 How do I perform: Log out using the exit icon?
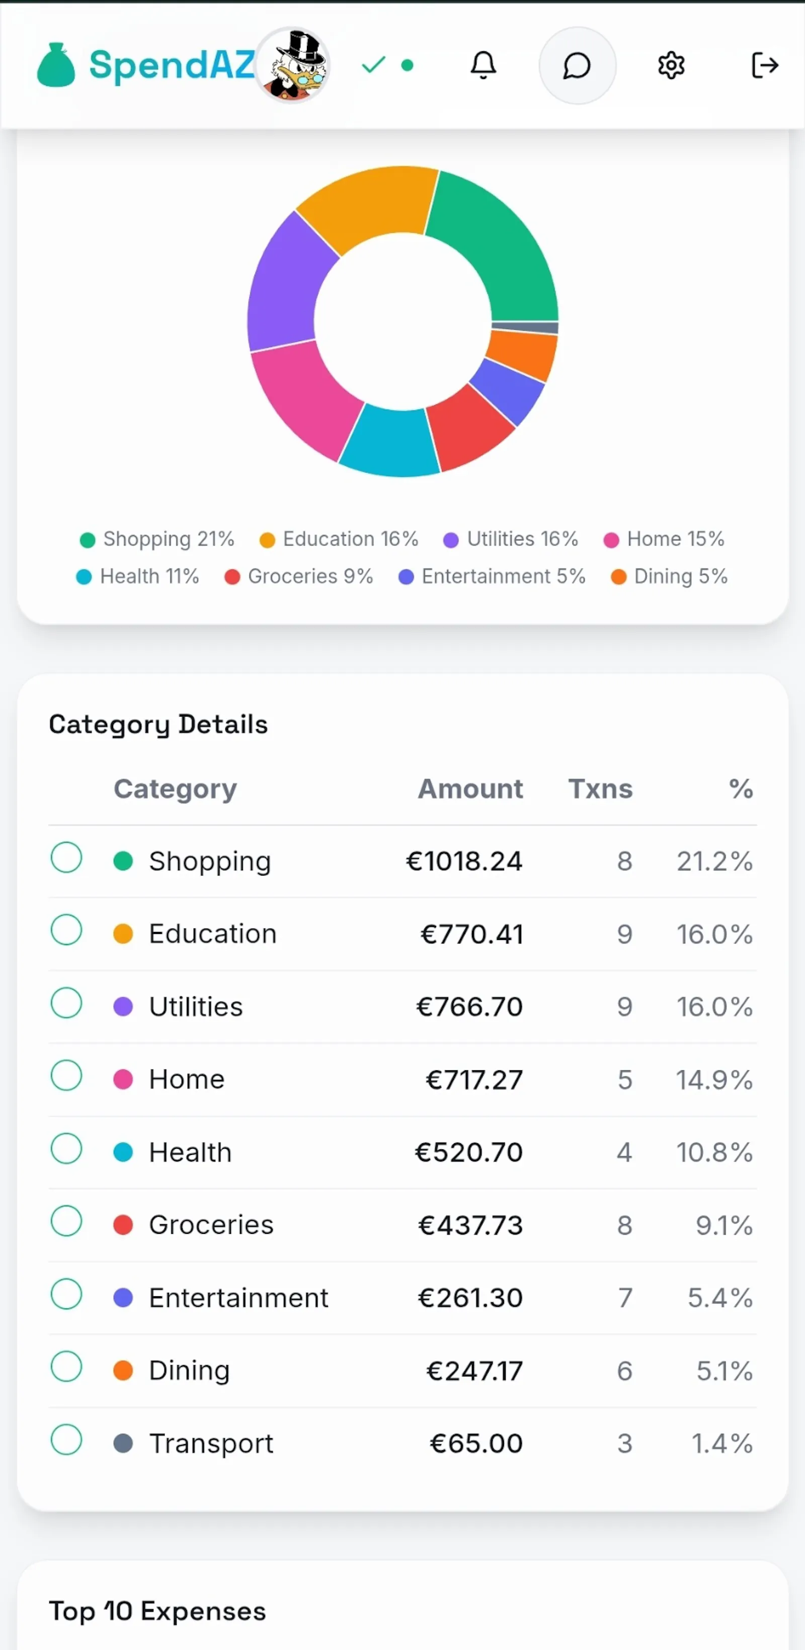tap(765, 65)
